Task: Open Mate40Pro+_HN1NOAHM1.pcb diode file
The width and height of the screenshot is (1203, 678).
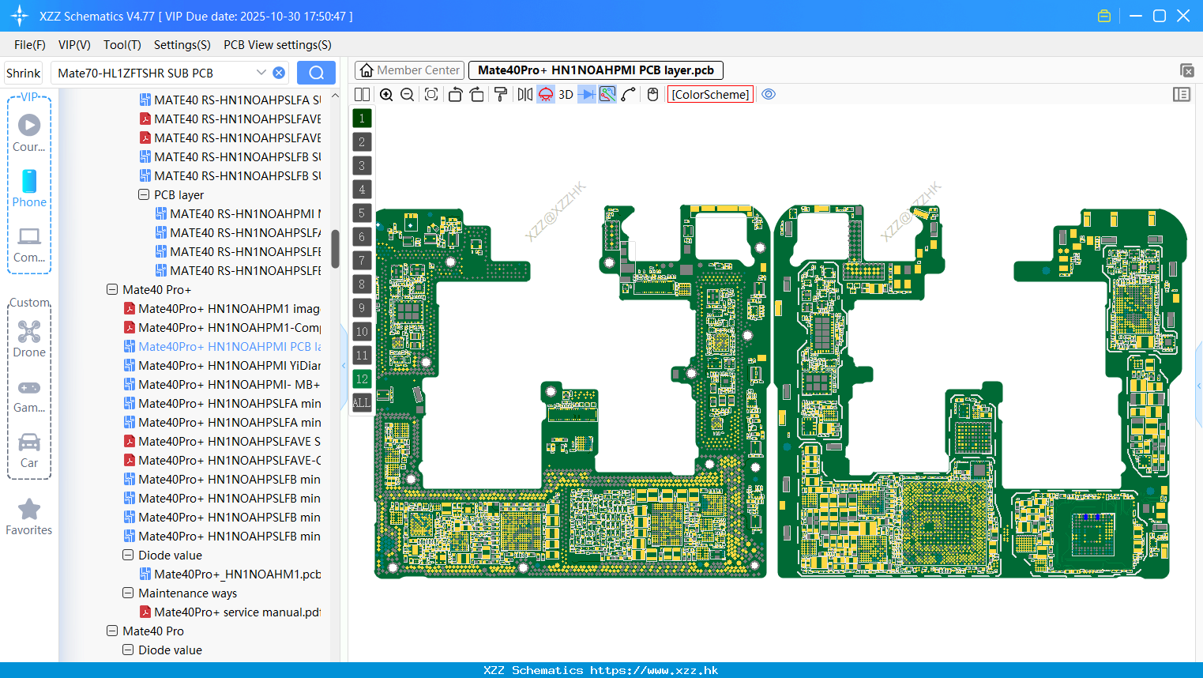Action: click(x=230, y=574)
